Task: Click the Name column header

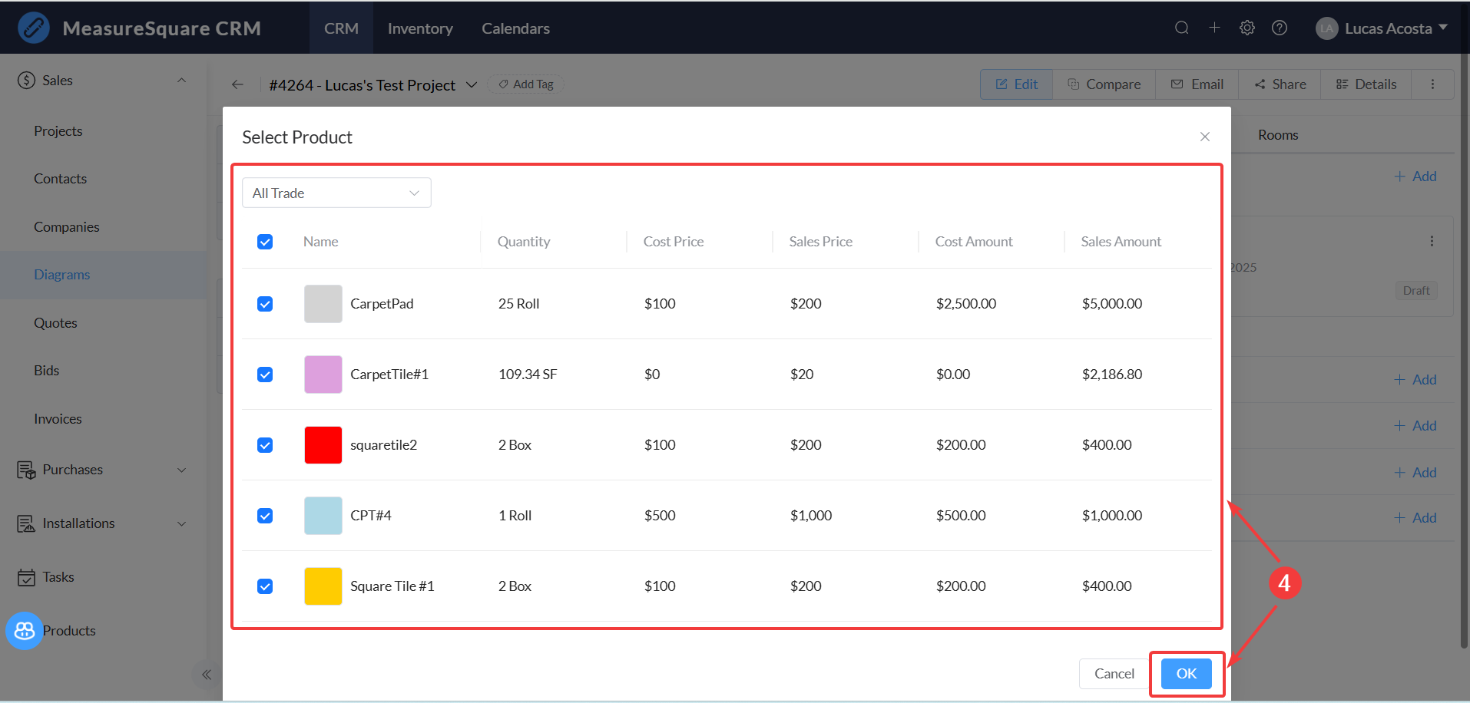Action: [x=320, y=242]
